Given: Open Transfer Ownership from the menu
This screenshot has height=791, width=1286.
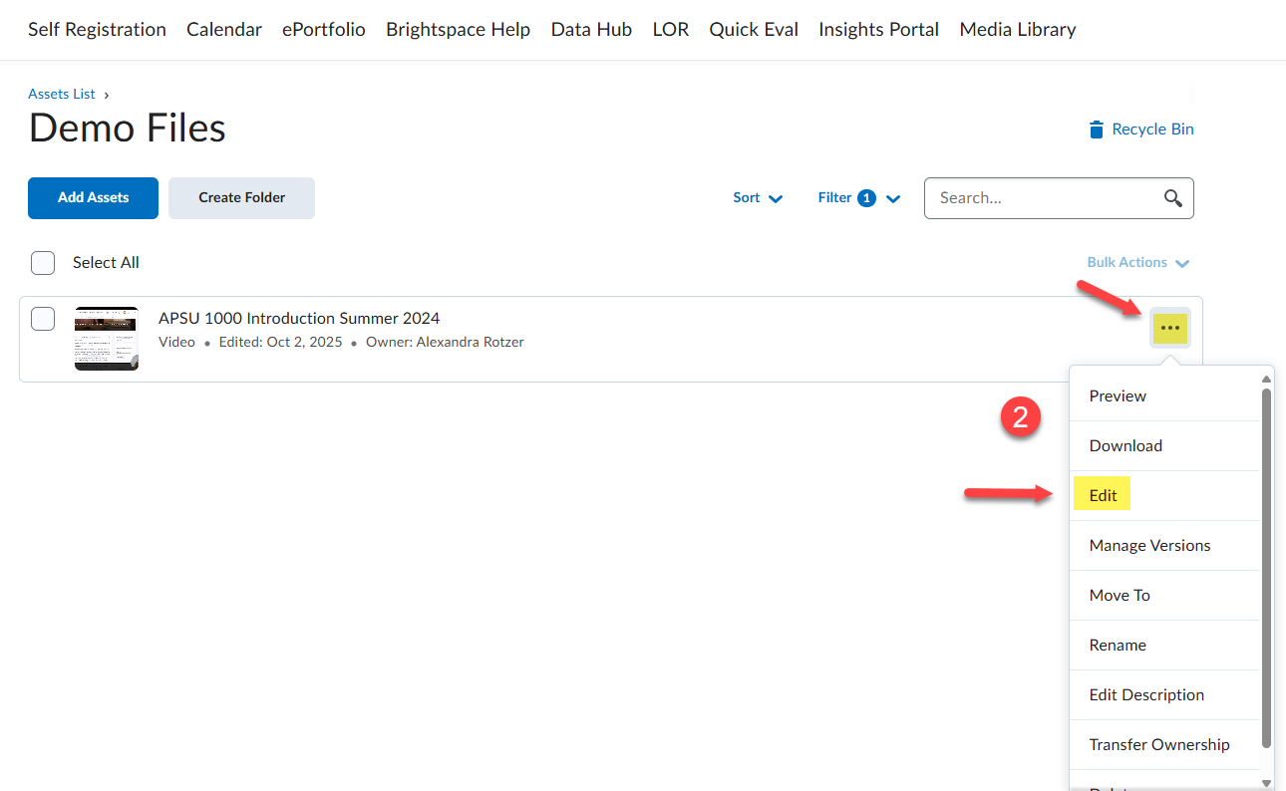Looking at the screenshot, I should (x=1159, y=744).
